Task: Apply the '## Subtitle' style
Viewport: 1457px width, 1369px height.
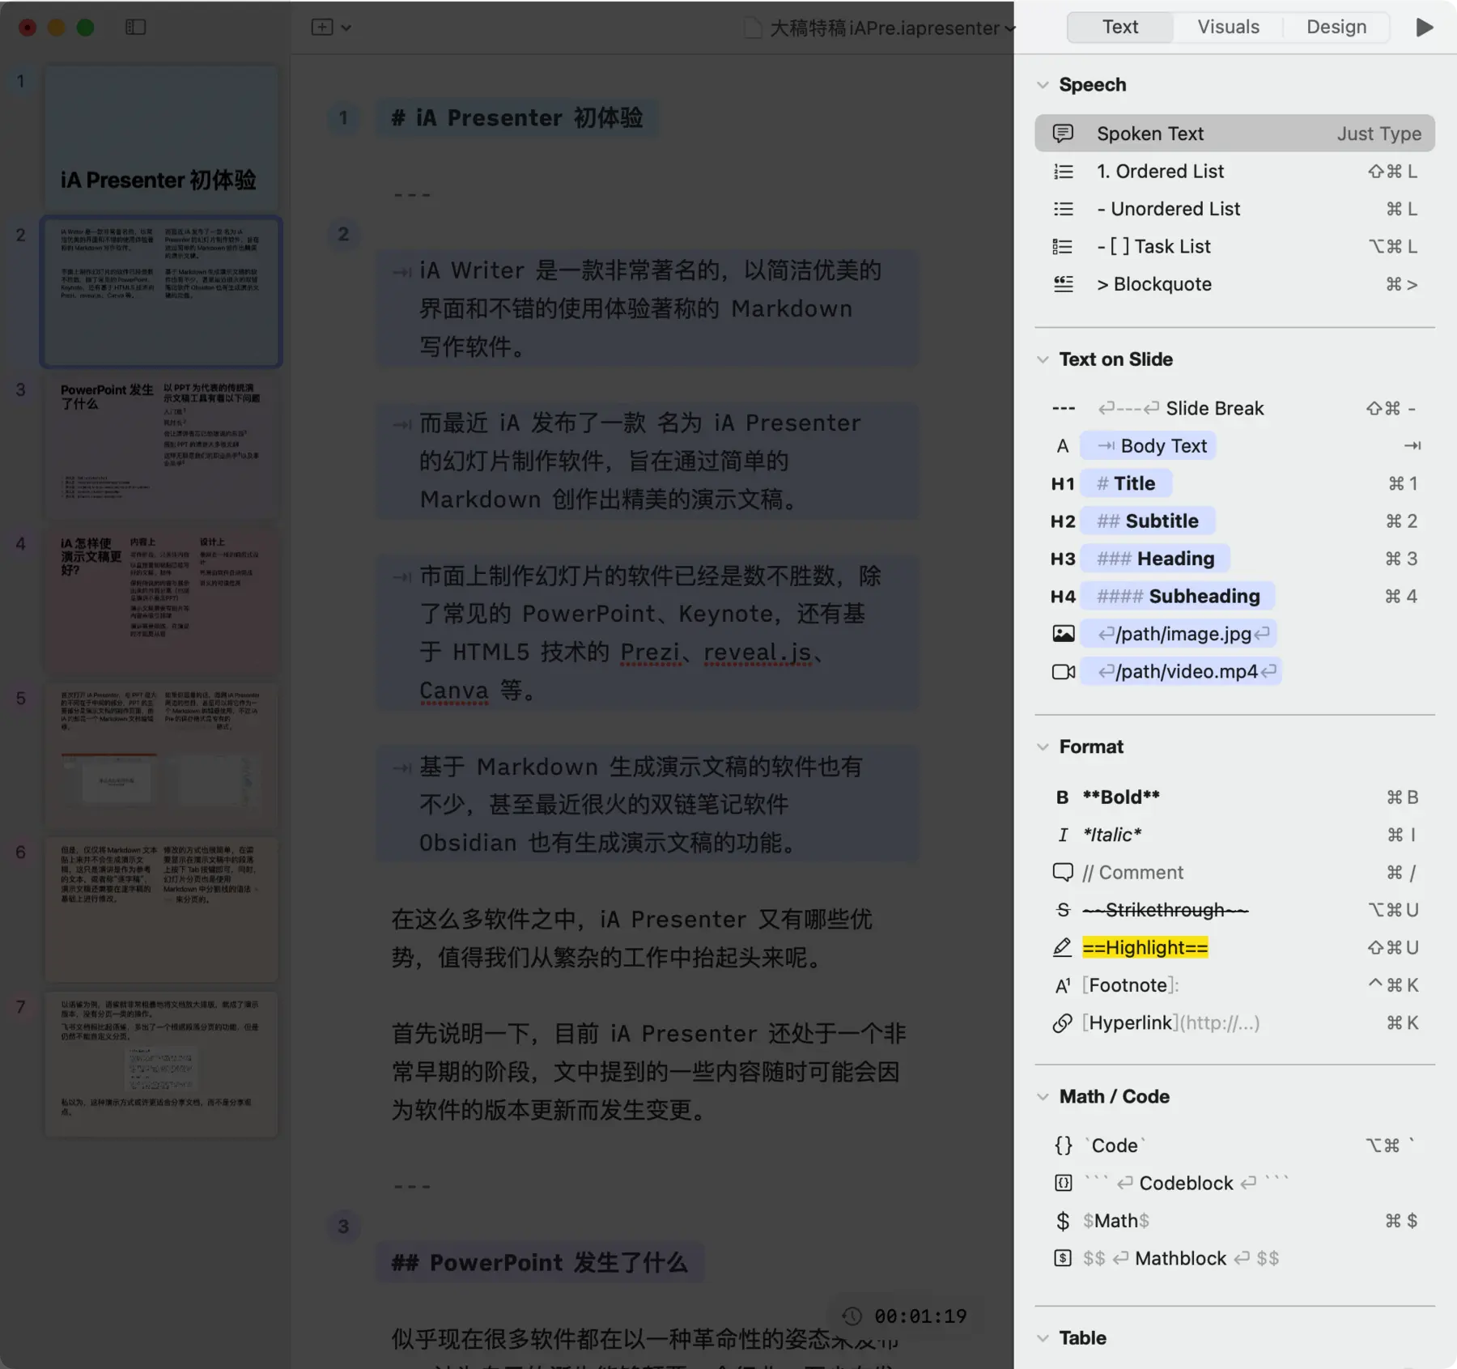Action: point(1148,521)
